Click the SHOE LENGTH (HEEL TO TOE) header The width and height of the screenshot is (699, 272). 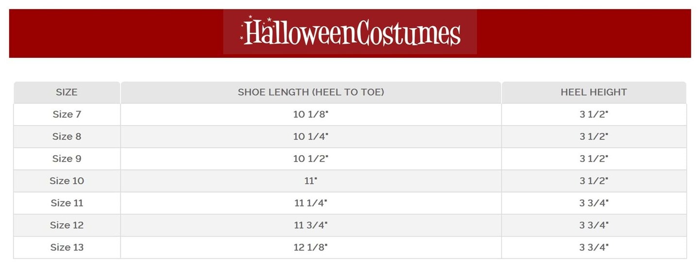point(311,92)
